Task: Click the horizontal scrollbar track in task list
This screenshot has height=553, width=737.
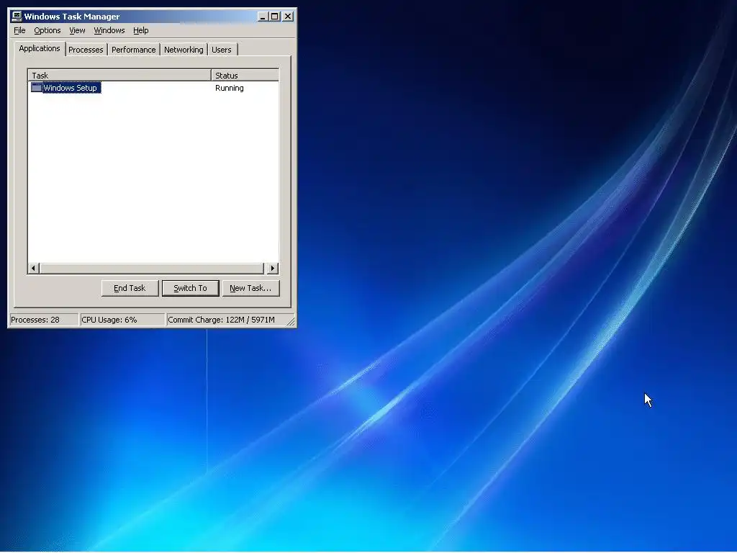Action: [153, 269]
